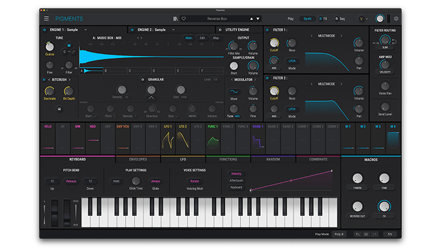The width and height of the screenshot is (440, 250).
Task: Click the Release pitch bend button
Action: click(71, 181)
